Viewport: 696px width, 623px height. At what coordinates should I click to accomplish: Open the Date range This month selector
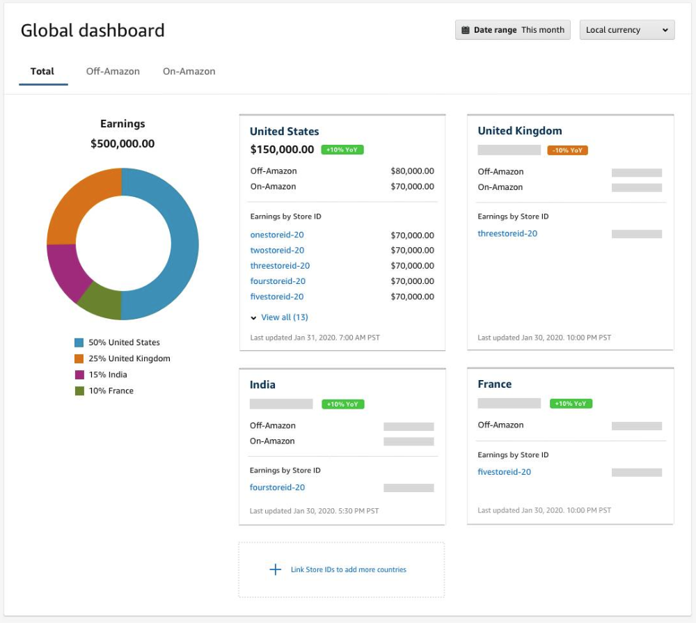tap(513, 30)
